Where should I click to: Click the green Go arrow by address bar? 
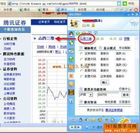tap(125, 4)
